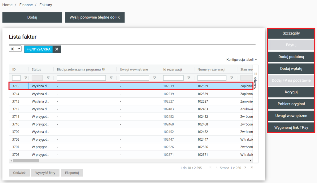Click filter icon for Numery rezerwacji column
This screenshot has width=317, height=183.
(x=232, y=78)
